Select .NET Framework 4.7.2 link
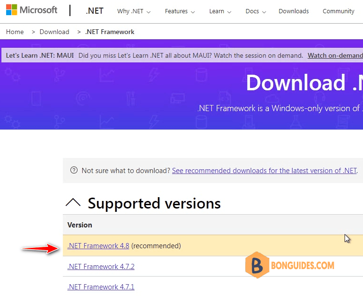363x296 pixels. tap(101, 266)
